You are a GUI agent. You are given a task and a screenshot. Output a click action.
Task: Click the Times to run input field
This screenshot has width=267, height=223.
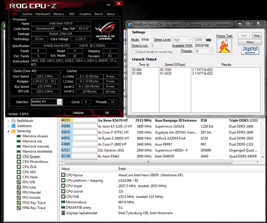pos(156,46)
